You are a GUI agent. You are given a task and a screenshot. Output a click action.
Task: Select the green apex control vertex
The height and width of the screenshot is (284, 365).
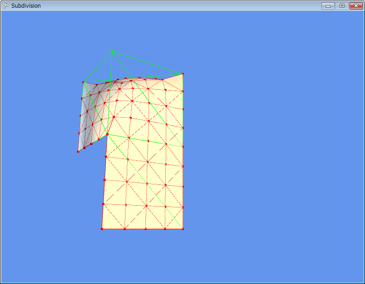tap(112, 52)
